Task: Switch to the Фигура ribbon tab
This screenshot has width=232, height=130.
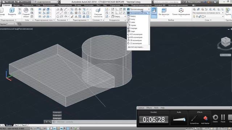Action: (16, 5)
